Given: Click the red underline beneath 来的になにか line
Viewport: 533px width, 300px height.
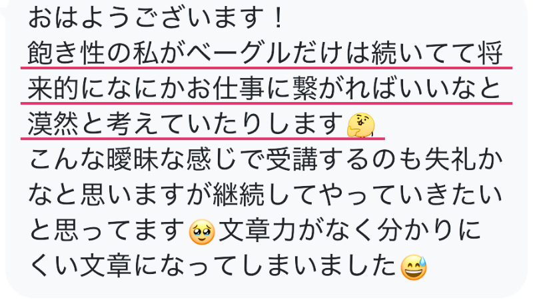Looking at the screenshot, I should coord(266,103).
